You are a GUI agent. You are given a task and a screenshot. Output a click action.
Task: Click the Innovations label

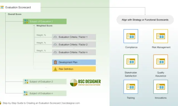click(161, 98)
